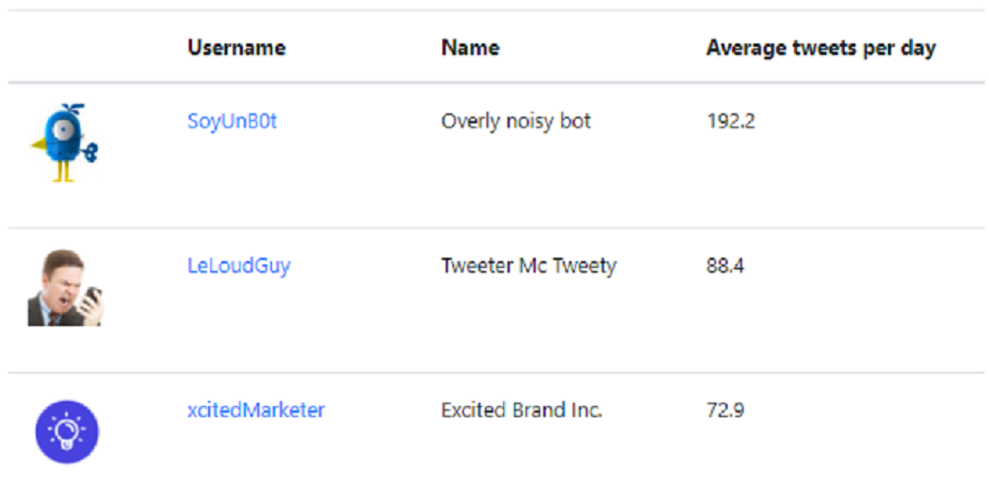Select the 88.4 average tweets value

pyautogui.click(x=725, y=266)
